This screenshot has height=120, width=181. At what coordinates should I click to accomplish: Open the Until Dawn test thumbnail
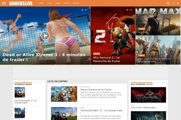click(x=148, y=115)
